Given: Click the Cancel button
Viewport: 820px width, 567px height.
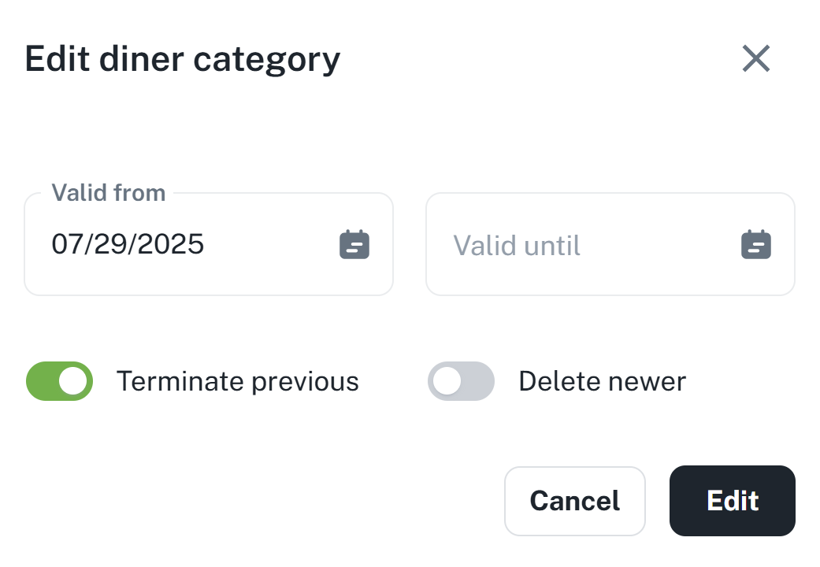Looking at the screenshot, I should coord(575,501).
